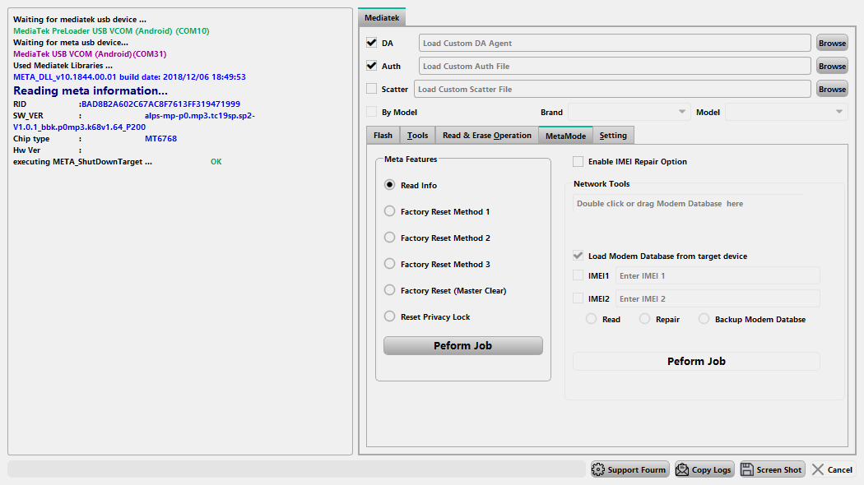864x485 pixels.
Task: Click the Load Custom Auth File field
Action: point(615,66)
